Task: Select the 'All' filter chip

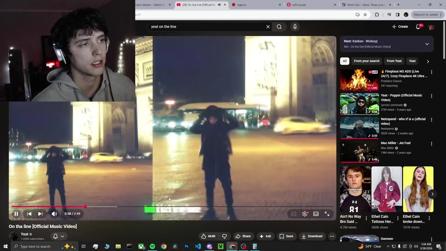Action: [x=345, y=61]
